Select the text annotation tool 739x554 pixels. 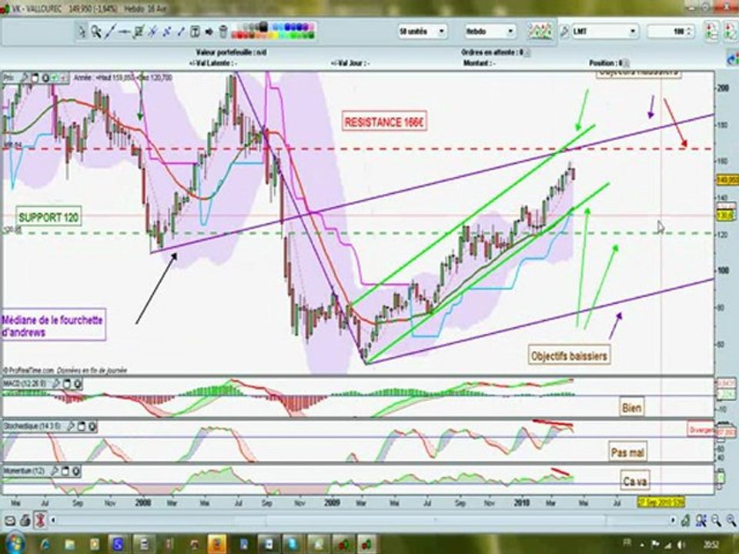pyautogui.click(x=195, y=32)
